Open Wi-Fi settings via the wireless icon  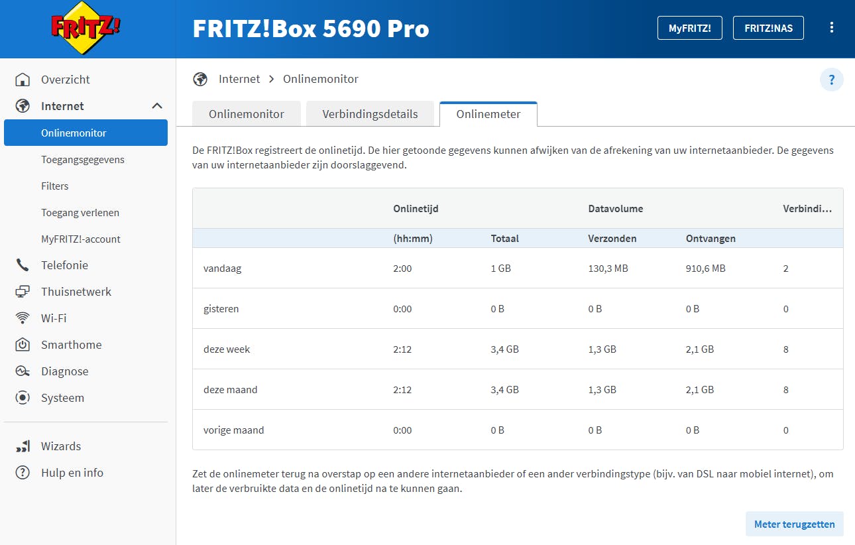(22, 318)
